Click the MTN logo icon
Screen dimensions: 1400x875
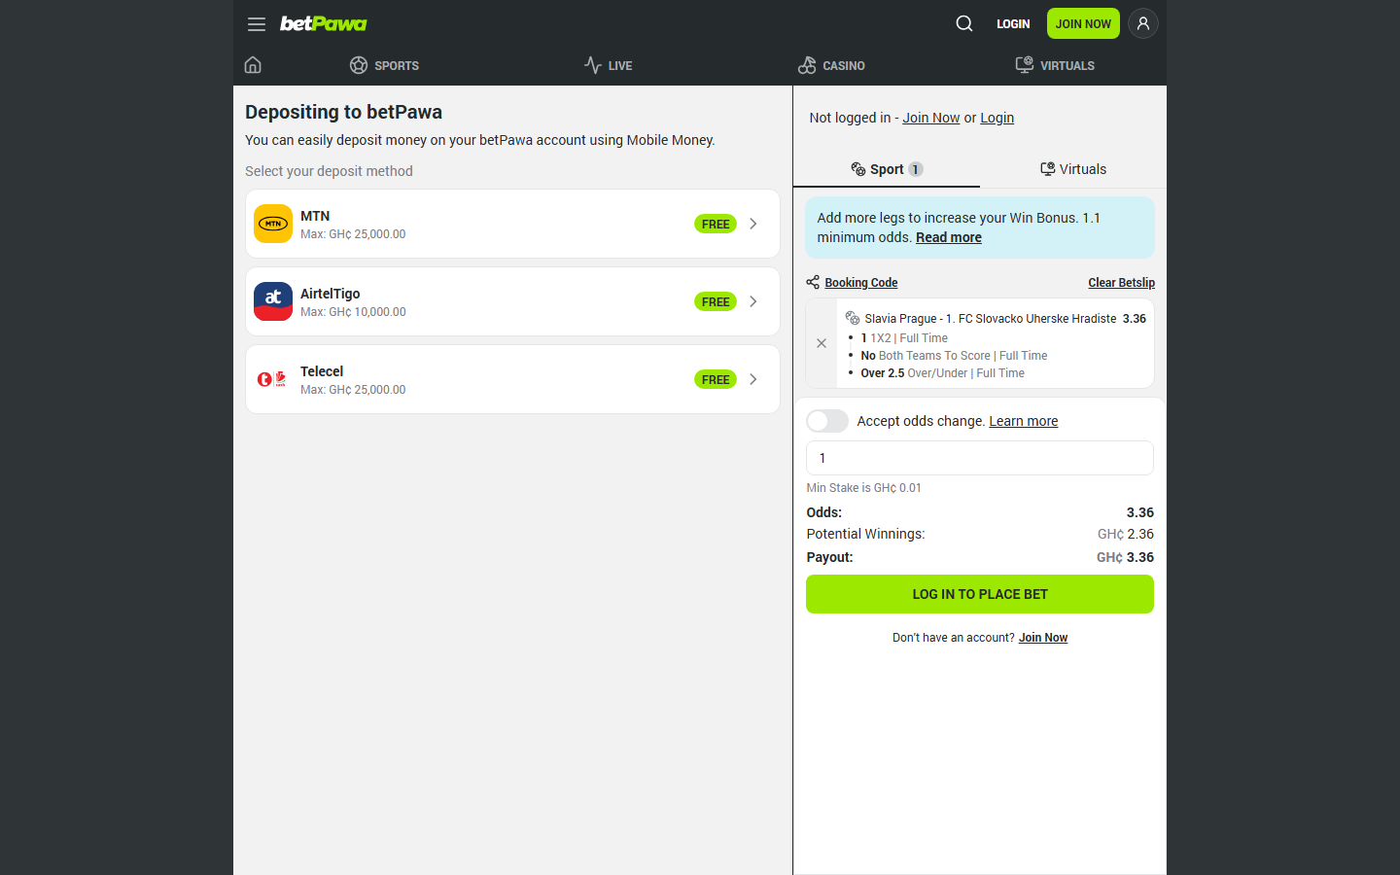(273, 224)
